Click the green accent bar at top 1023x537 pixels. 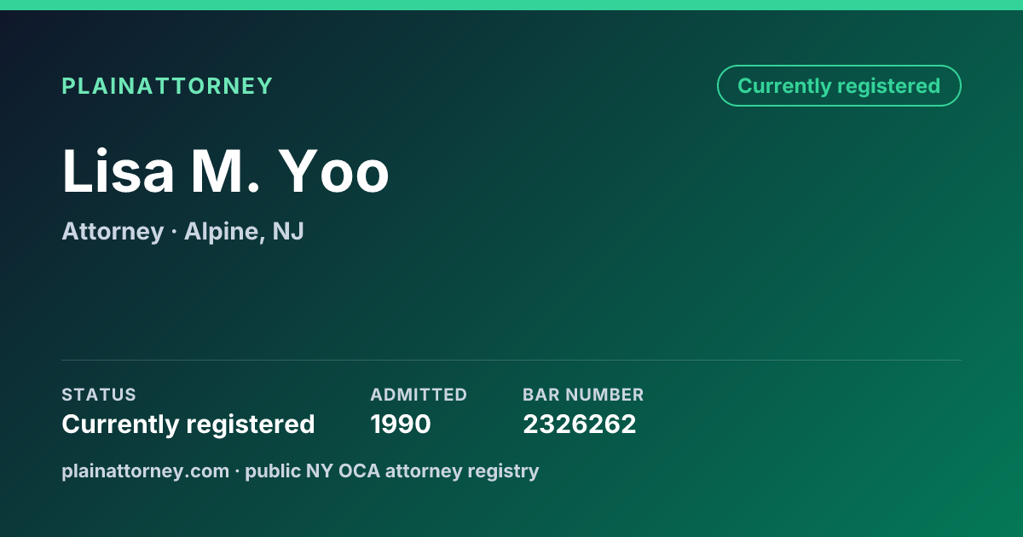pyautogui.click(x=511, y=5)
